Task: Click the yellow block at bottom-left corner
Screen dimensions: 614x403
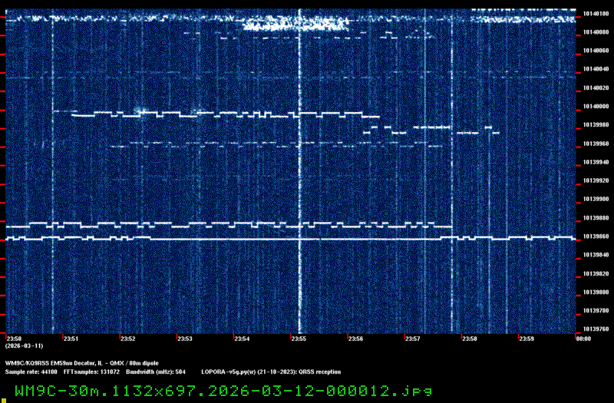Action: pos(2,399)
